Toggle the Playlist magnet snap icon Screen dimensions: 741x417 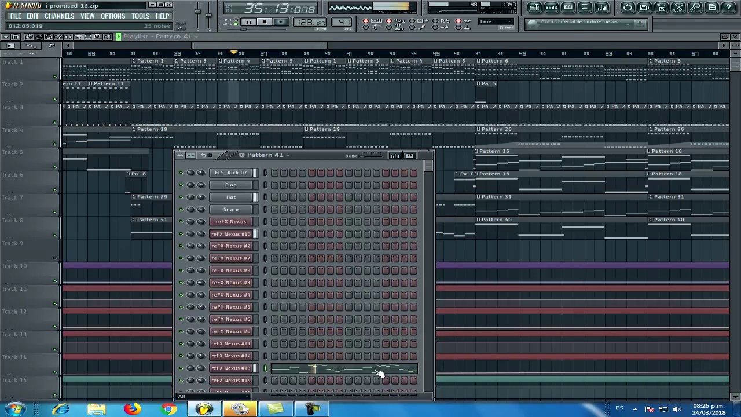point(16,36)
